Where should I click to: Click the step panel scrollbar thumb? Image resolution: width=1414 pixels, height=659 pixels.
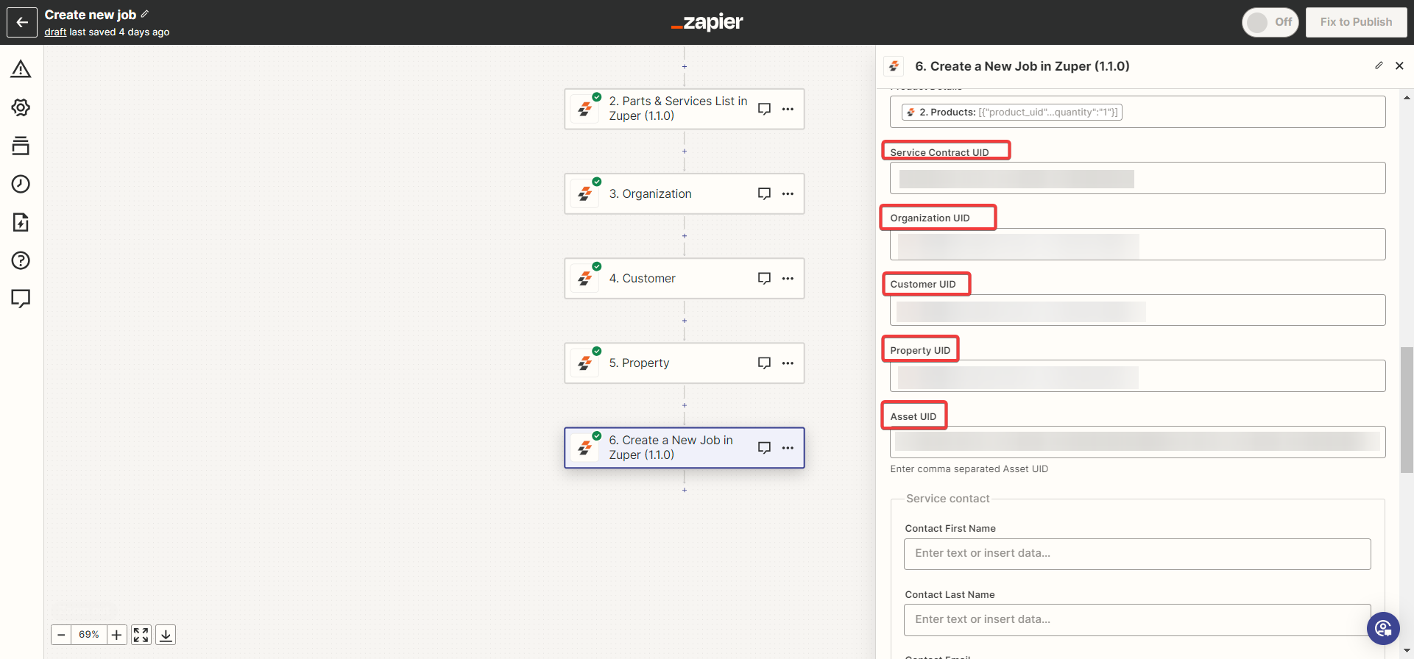click(1407, 410)
